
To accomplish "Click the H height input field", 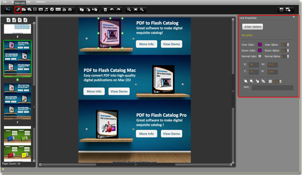I will pos(273,72).
